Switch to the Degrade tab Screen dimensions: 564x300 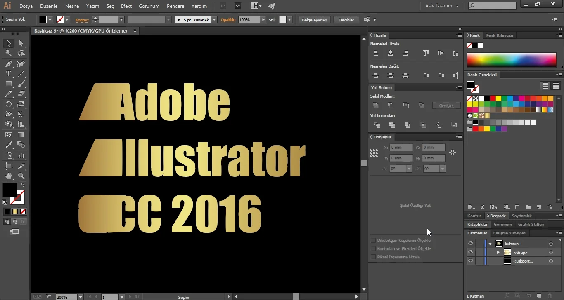coord(497,216)
